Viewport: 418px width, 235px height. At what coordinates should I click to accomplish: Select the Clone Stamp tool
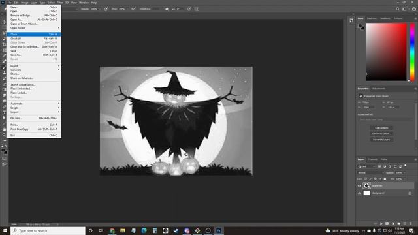point(4,72)
